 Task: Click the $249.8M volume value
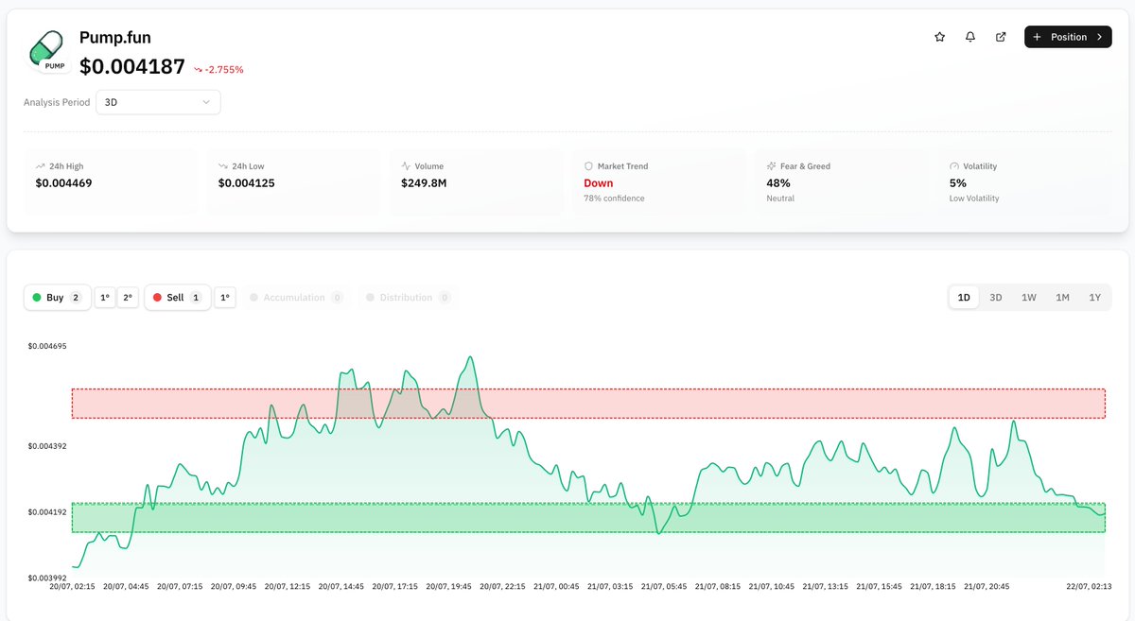(x=424, y=183)
